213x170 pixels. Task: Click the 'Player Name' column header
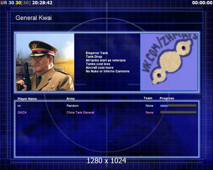[27, 99]
